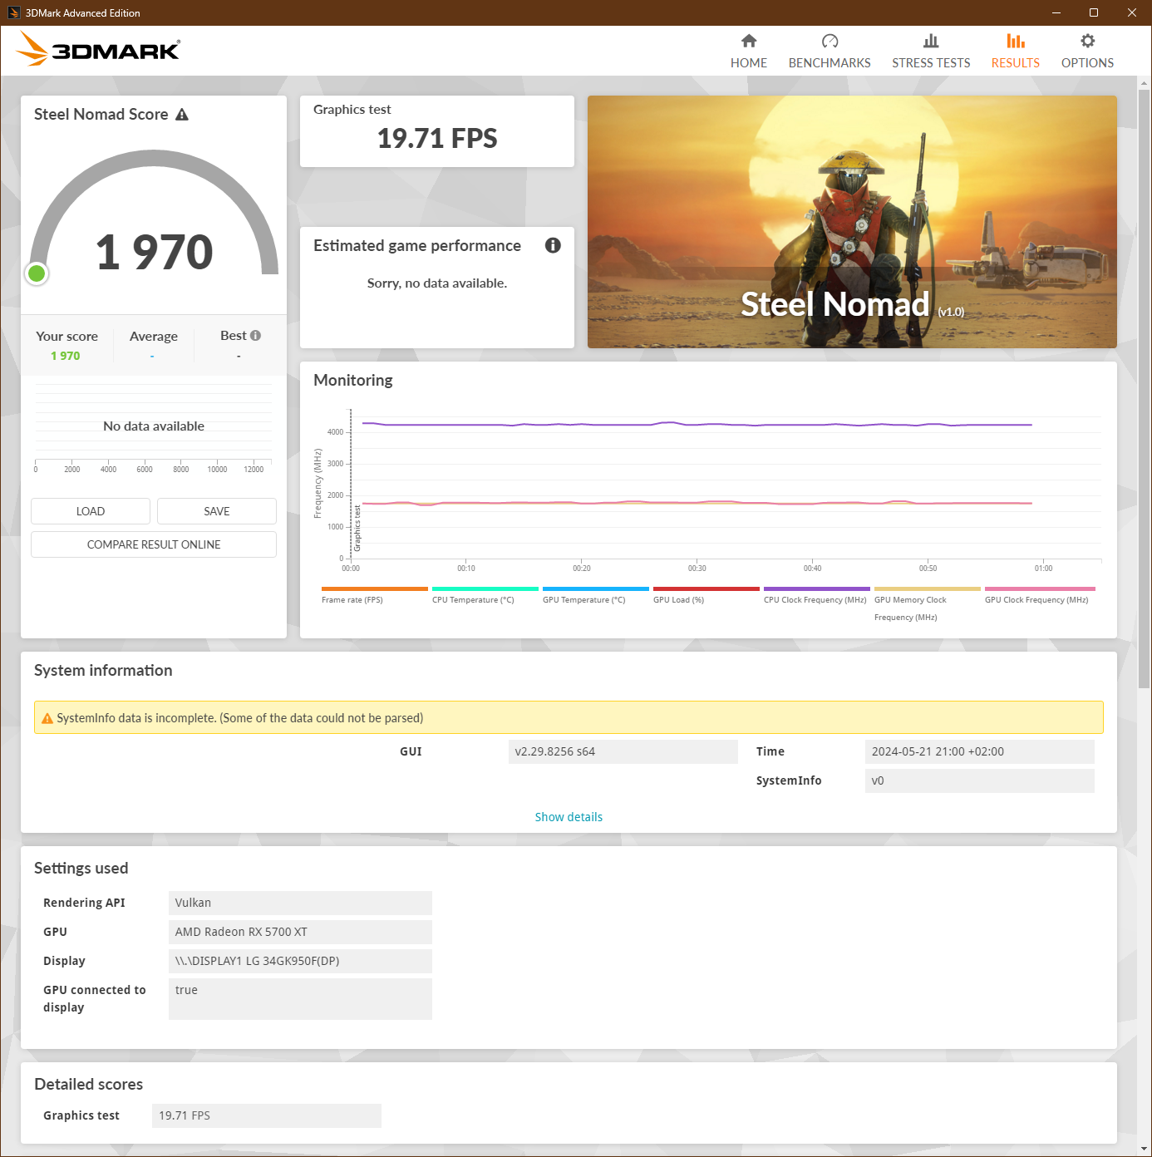Screen dimensions: 1152x1157
Task: Click Display value LG 34GK950F(DP)
Action: click(x=300, y=961)
